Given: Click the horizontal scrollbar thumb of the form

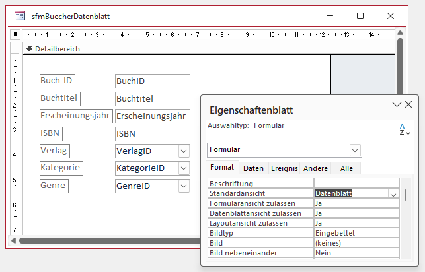Looking at the screenshot, I should [110, 240].
